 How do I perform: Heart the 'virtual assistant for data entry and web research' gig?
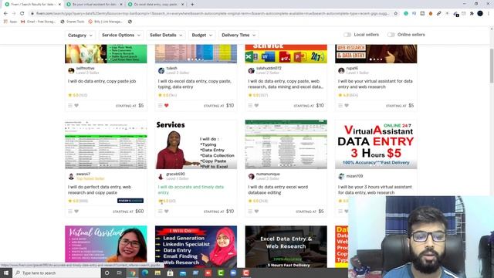click(x=347, y=106)
